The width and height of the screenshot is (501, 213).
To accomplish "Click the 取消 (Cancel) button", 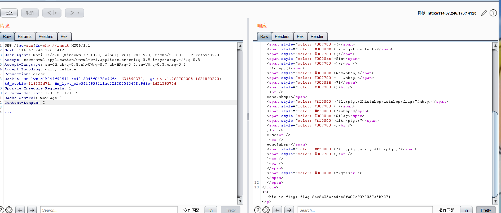I will coord(30,13).
